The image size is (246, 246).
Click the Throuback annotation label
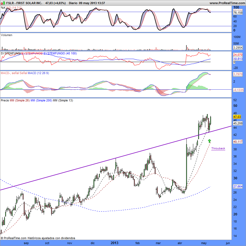pyautogui.click(x=218, y=148)
